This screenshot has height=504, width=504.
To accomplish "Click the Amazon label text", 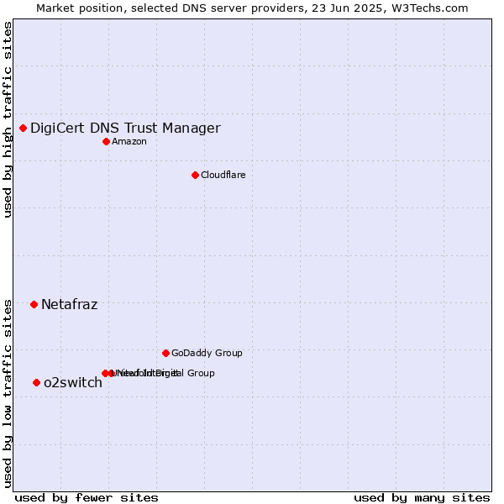I will click(129, 142).
